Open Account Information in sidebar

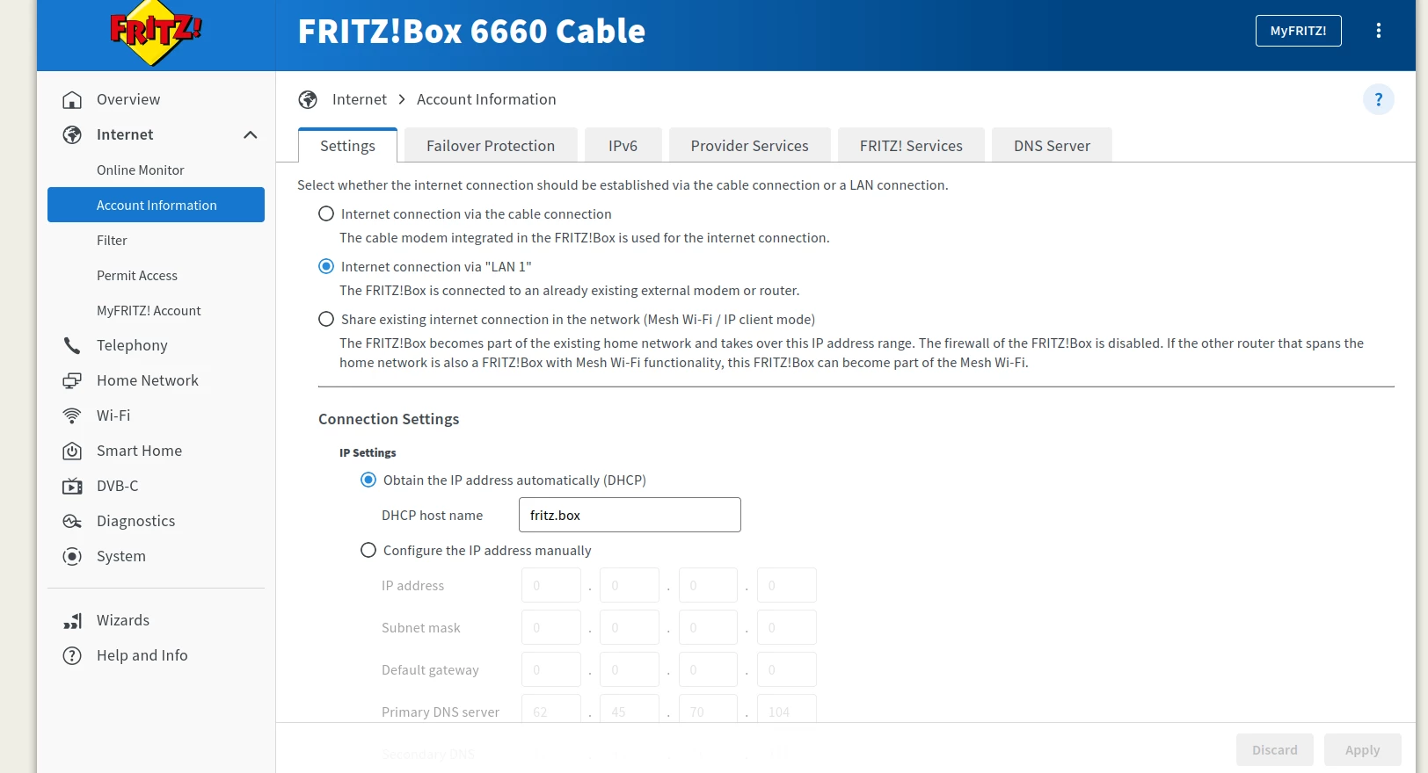coord(157,205)
